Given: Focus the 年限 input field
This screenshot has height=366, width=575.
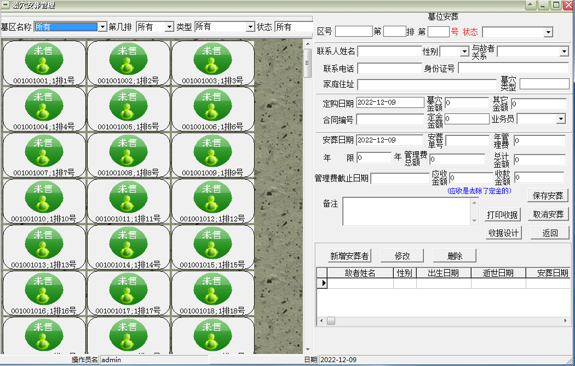Looking at the screenshot, I should coord(374,158).
